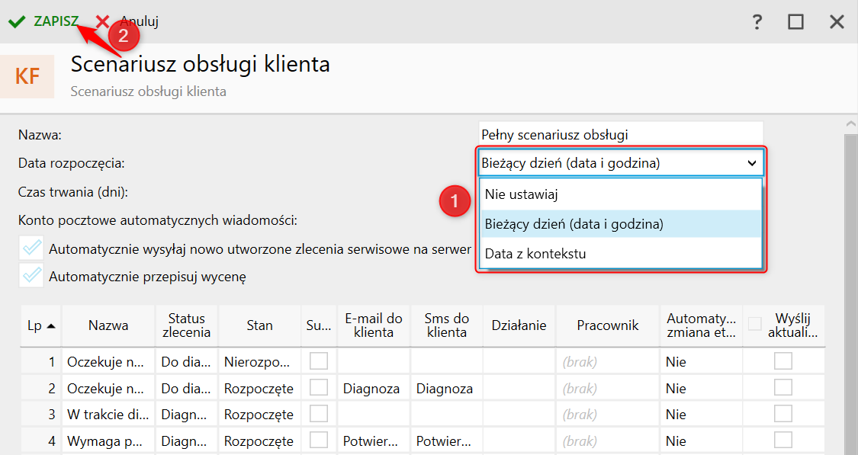Tick the Su... checkbox in row 1
Screen dimensions: 858x455
pyautogui.click(x=318, y=360)
